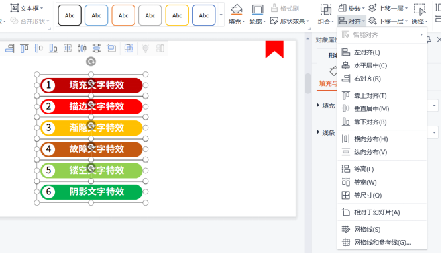442x254 pixels.
Task: Click the pin icon on the 对象属性 panel
Action: tap(429, 40)
